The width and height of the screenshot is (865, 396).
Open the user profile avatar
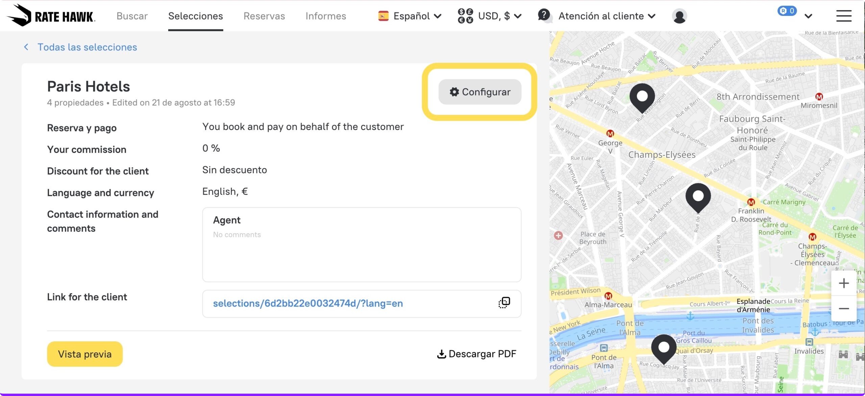pyautogui.click(x=679, y=16)
